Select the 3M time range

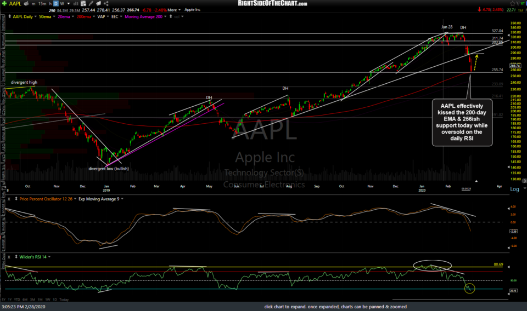pyautogui.click(x=32, y=300)
